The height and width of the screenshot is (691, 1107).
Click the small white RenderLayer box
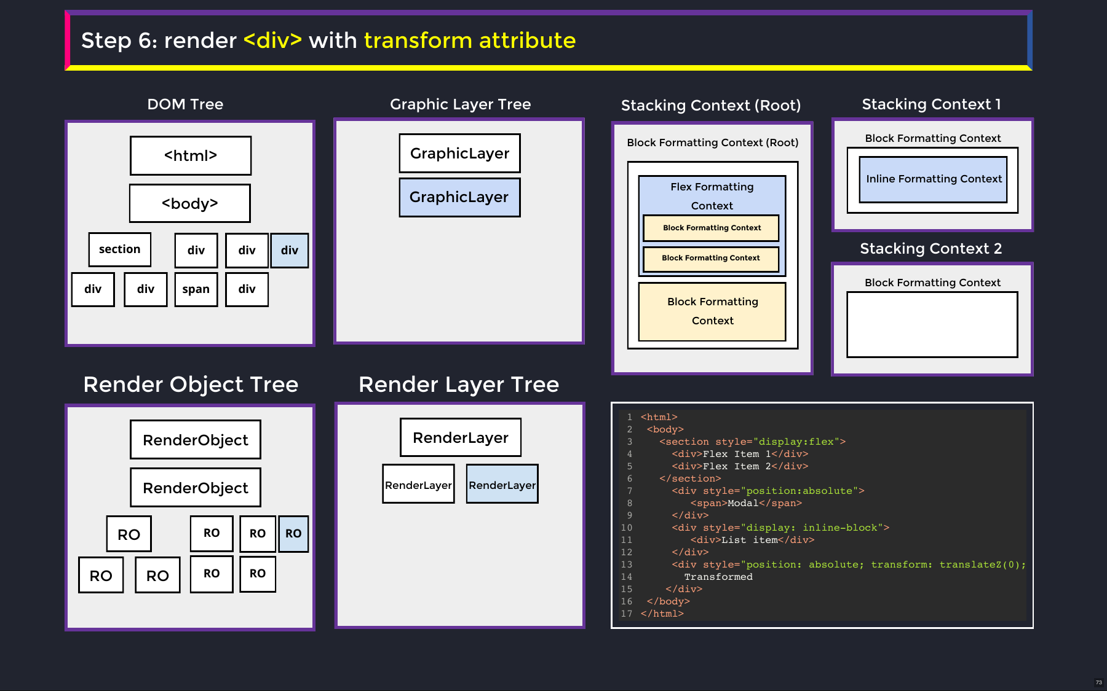(x=419, y=484)
